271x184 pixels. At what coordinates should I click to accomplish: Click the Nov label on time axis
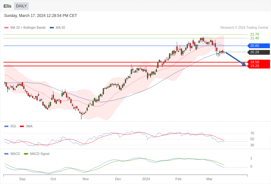(86, 179)
